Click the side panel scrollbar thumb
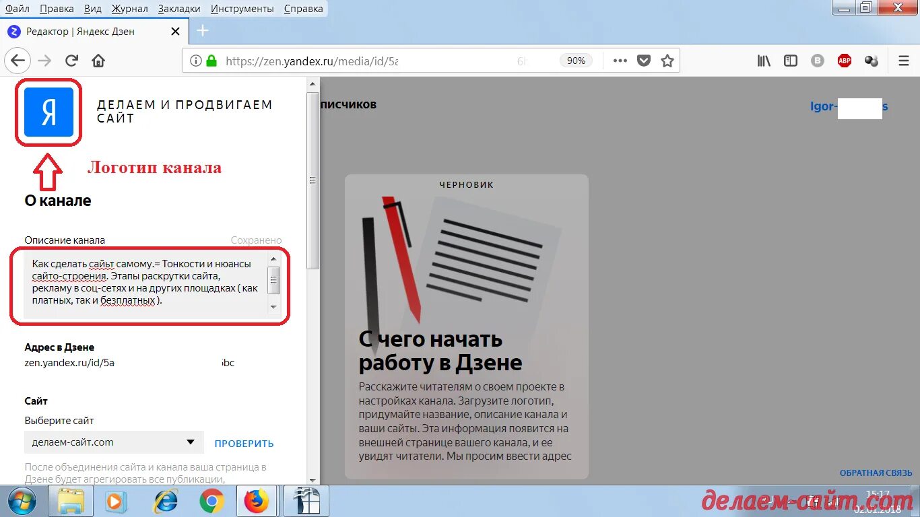 click(313, 180)
